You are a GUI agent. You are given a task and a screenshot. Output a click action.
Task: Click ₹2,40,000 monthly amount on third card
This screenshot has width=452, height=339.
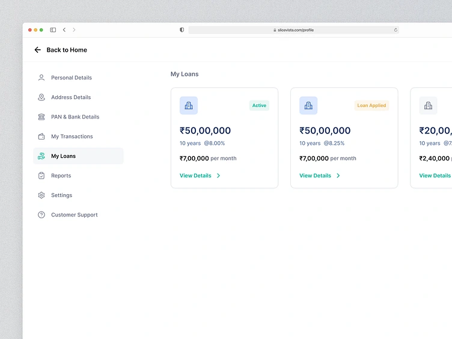click(435, 158)
